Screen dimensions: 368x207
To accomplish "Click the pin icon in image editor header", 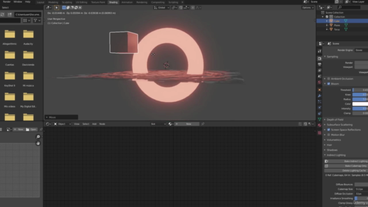I will 41,129.
